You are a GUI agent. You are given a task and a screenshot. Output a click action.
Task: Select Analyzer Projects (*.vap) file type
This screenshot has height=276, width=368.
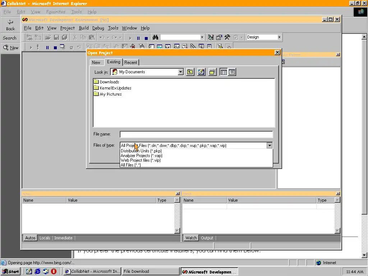196,156
